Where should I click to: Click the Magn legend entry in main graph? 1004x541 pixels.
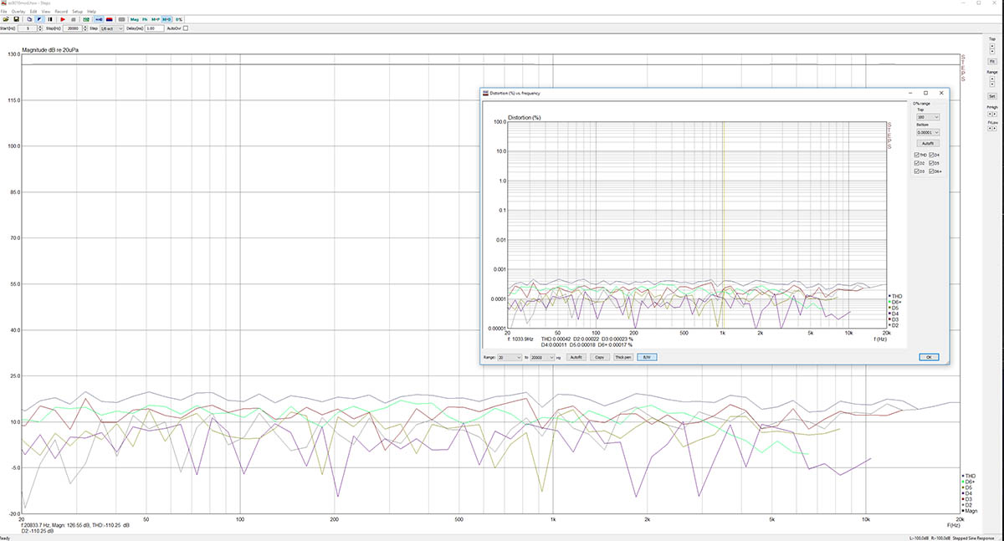969,511
